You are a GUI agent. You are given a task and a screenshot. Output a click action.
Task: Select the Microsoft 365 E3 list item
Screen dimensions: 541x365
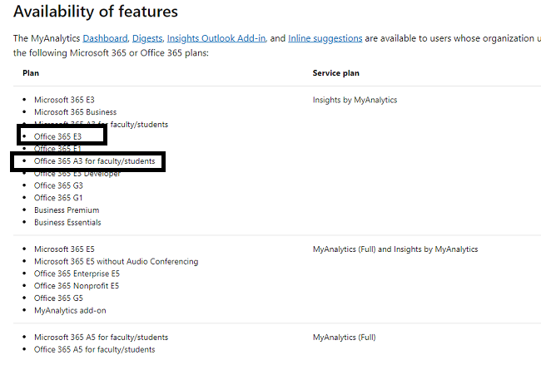tap(64, 100)
